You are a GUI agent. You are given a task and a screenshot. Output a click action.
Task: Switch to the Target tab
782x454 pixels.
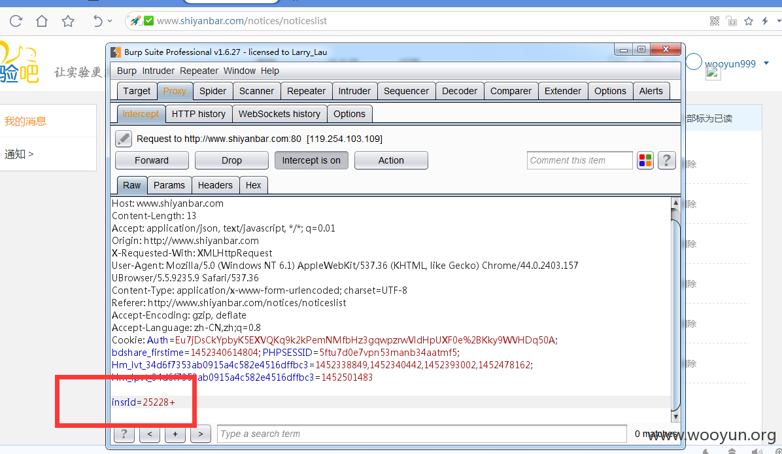137,92
